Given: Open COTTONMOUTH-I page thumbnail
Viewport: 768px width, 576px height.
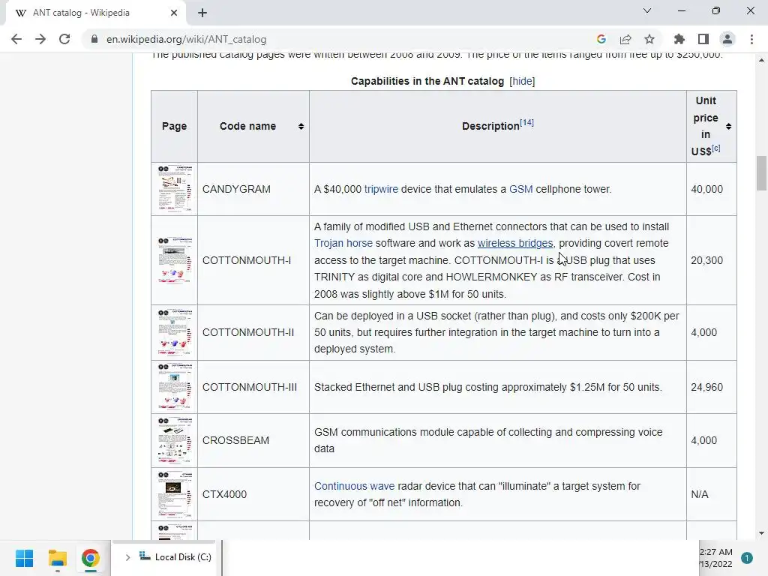Looking at the screenshot, I should 174,260.
